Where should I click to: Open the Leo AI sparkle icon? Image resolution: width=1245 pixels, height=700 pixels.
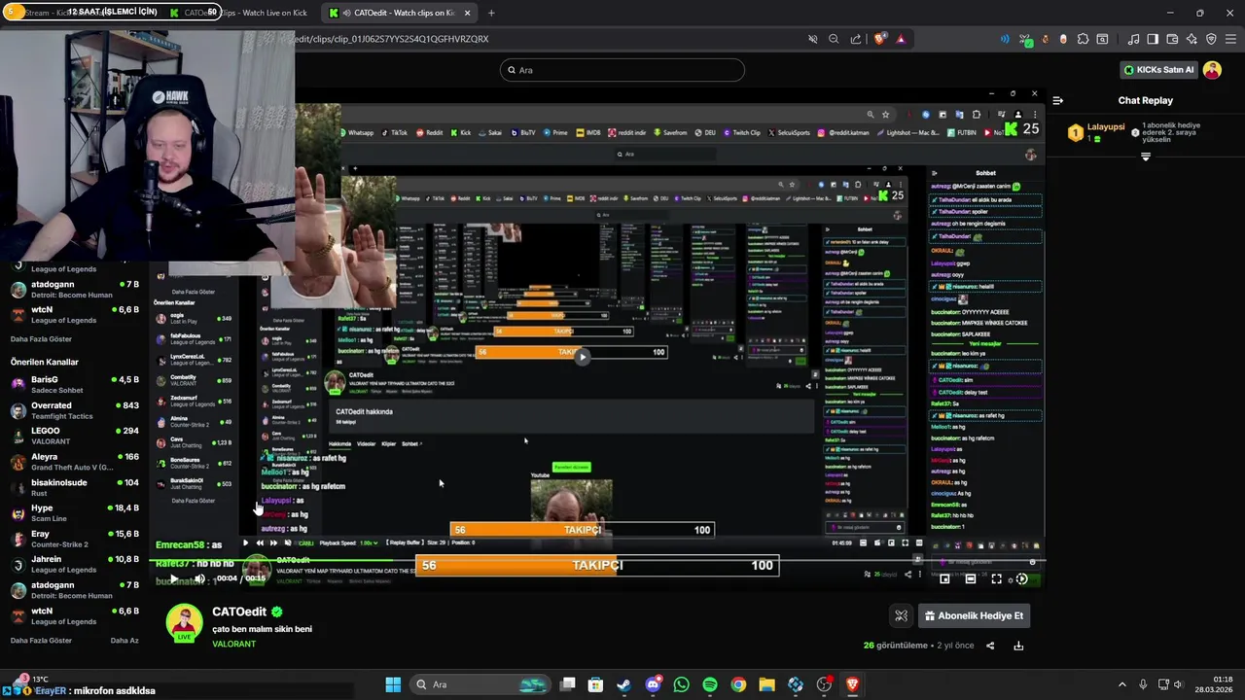1192,39
